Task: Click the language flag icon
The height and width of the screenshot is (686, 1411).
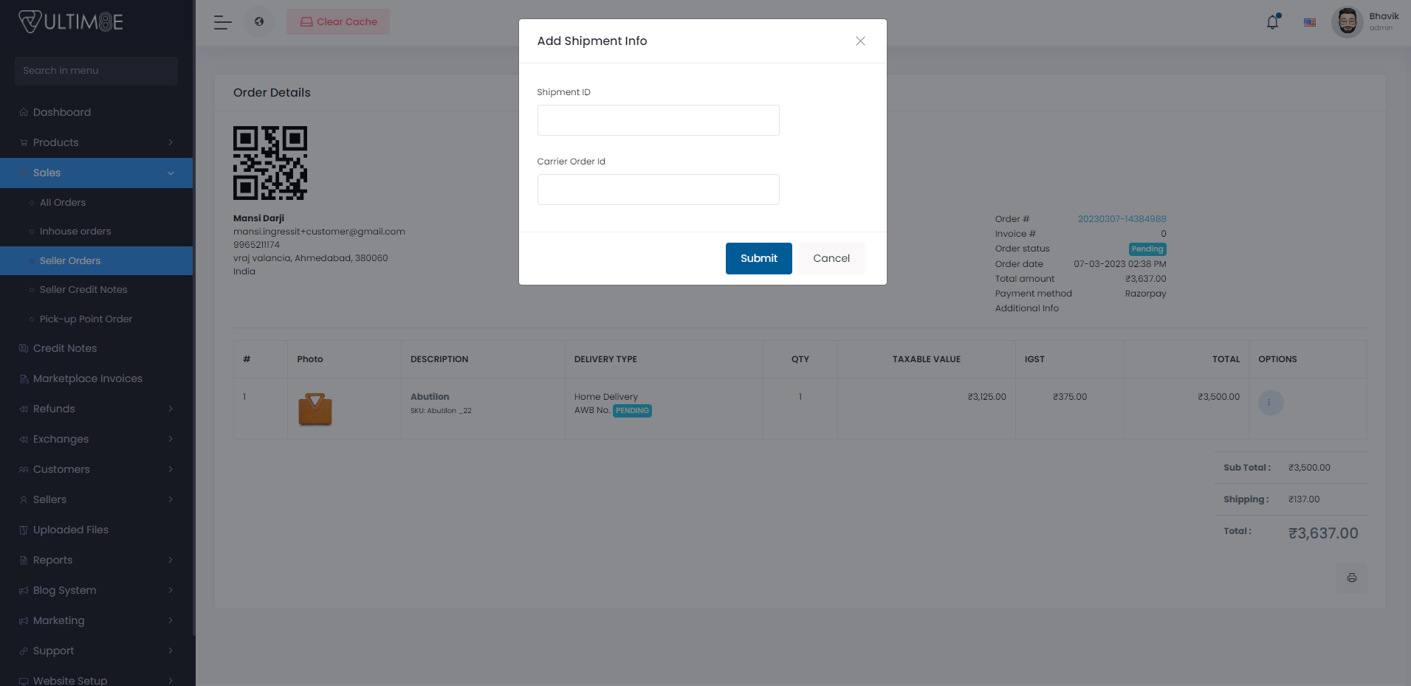Action: [x=1310, y=21]
